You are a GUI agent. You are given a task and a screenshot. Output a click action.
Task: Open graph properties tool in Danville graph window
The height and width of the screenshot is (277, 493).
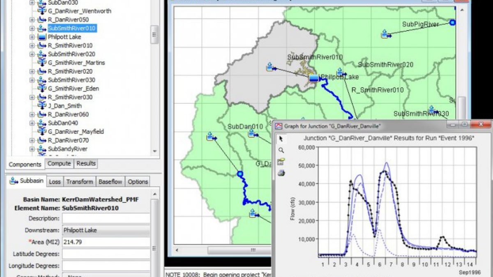click(281, 162)
